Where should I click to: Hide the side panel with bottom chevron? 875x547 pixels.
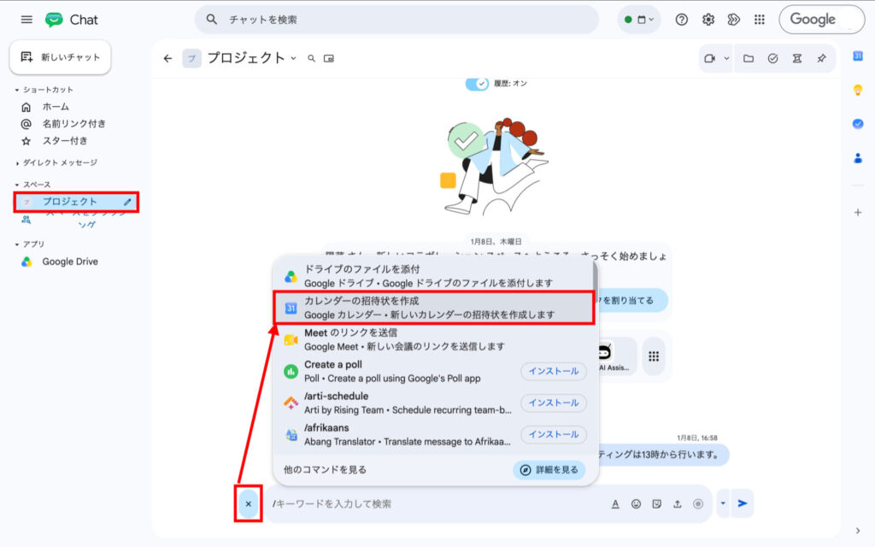tap(858, 531)
